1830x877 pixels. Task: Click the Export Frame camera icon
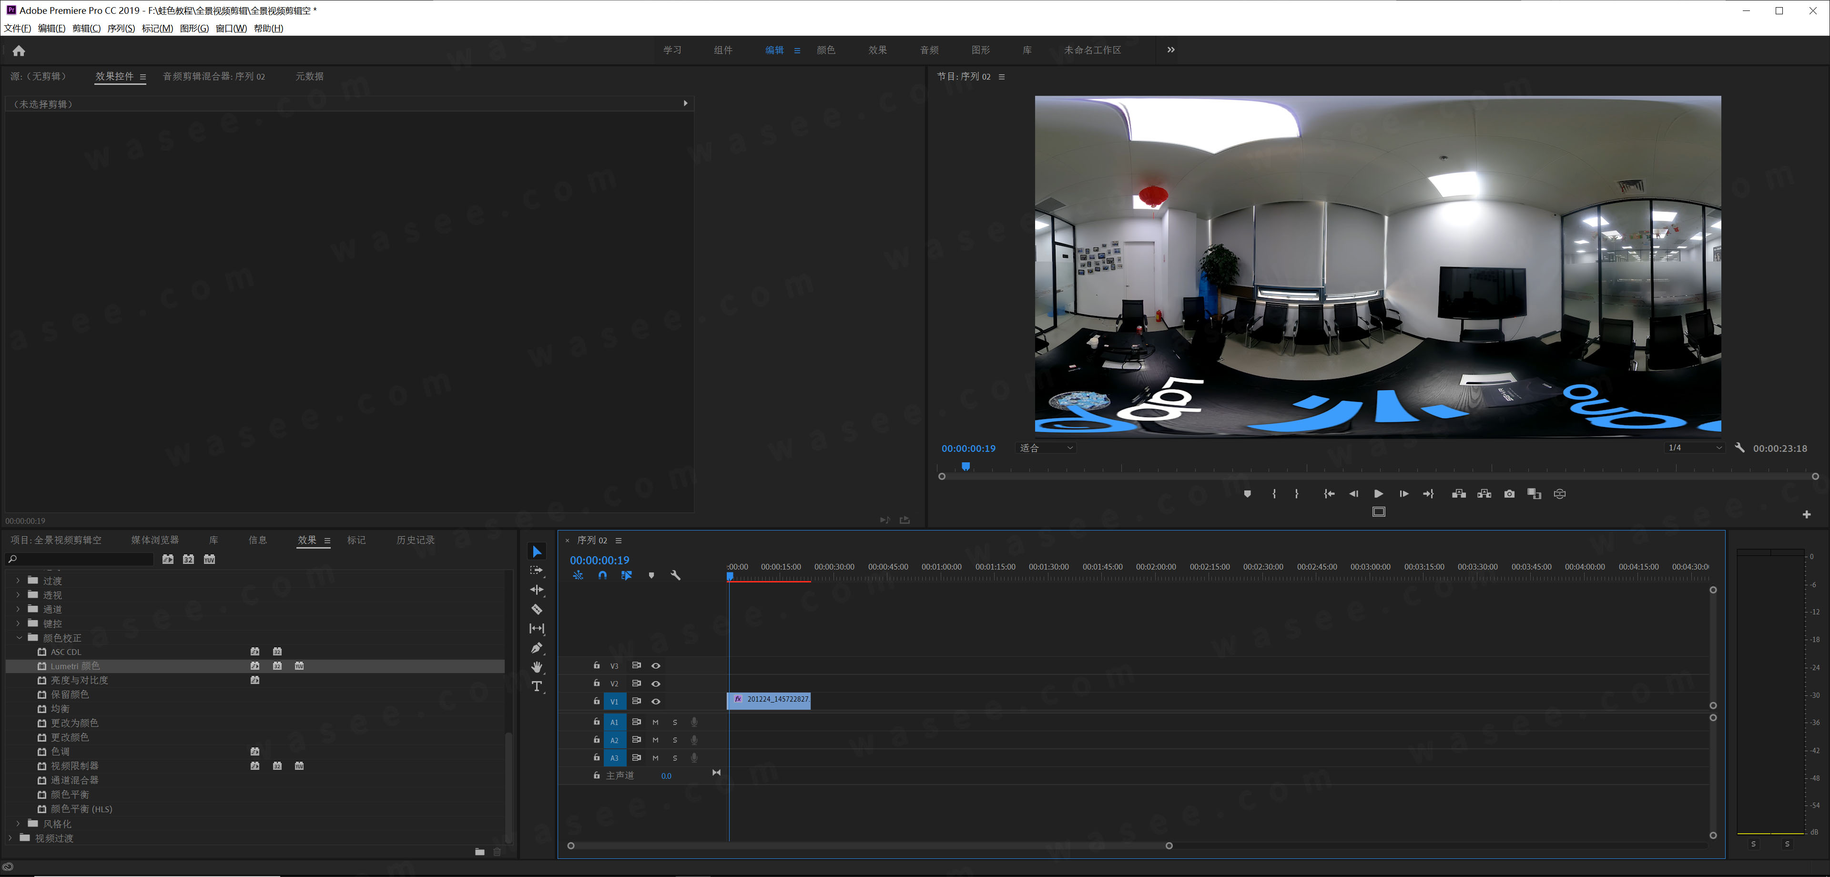[1509, 494]
